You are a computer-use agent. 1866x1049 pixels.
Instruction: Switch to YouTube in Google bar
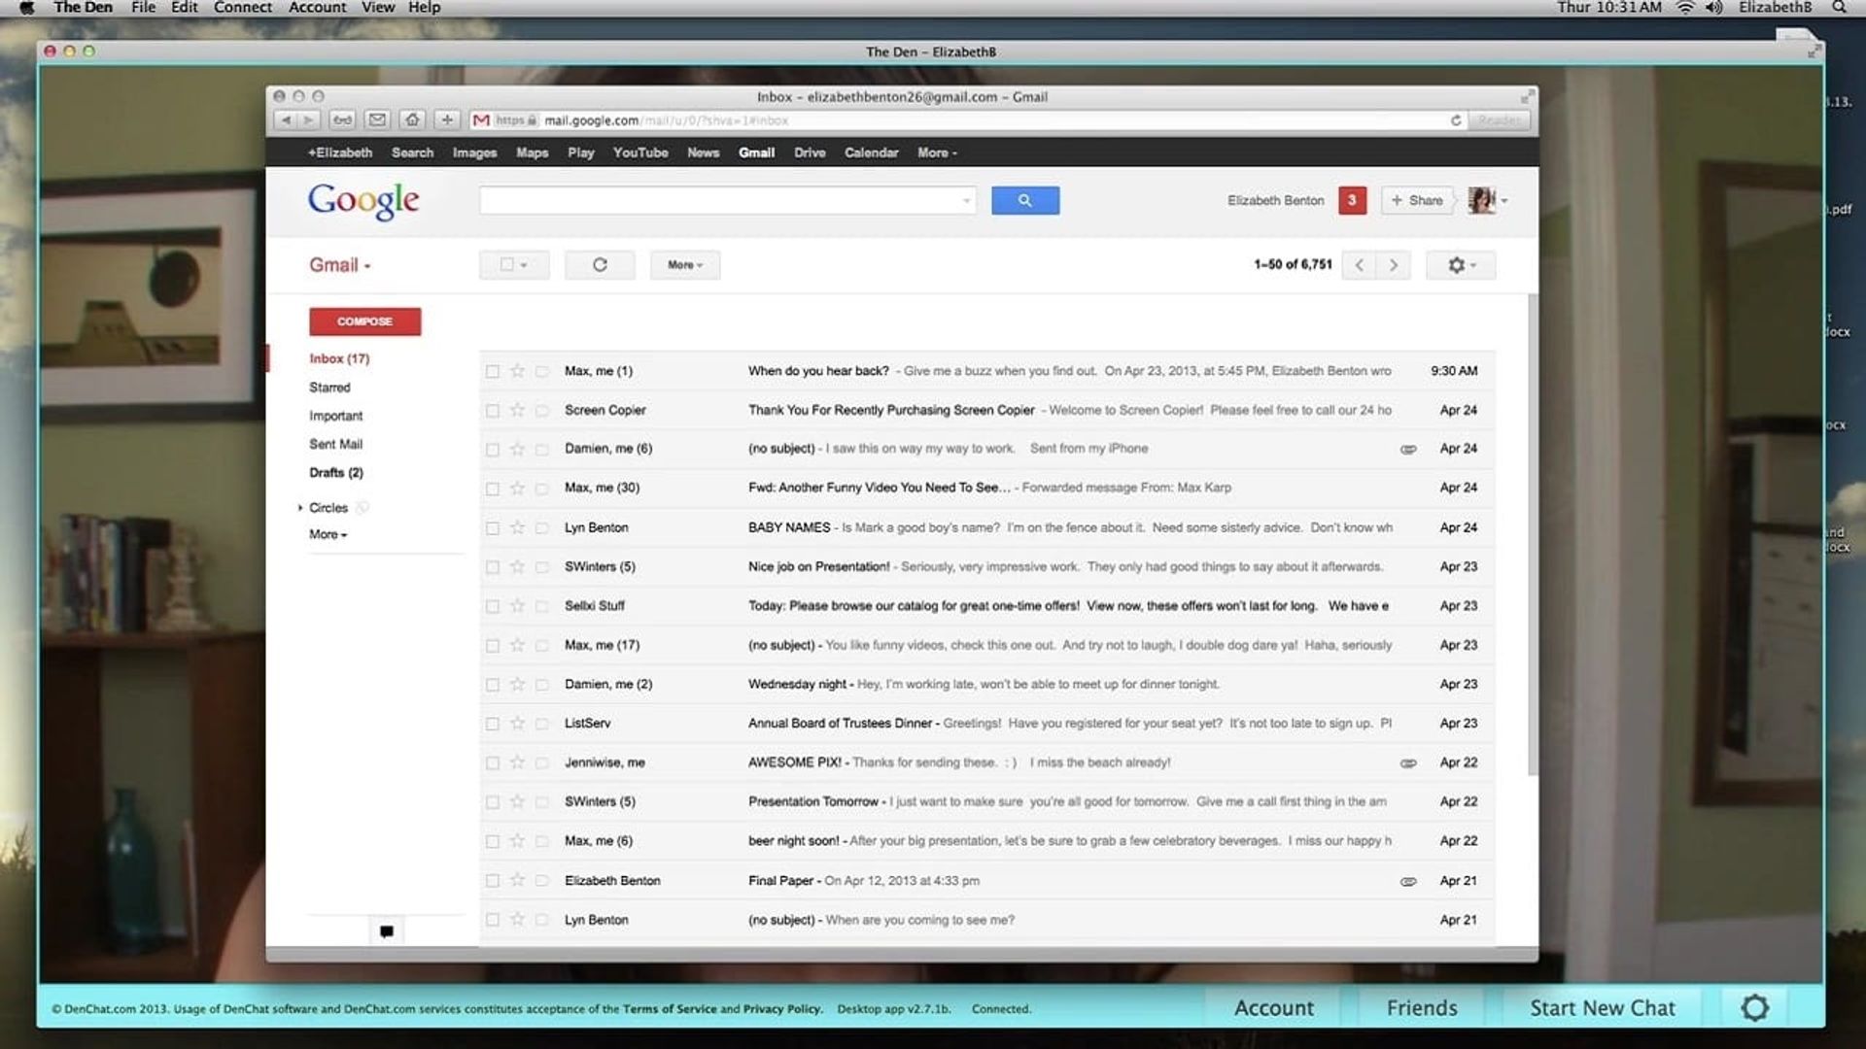(640, 152)
